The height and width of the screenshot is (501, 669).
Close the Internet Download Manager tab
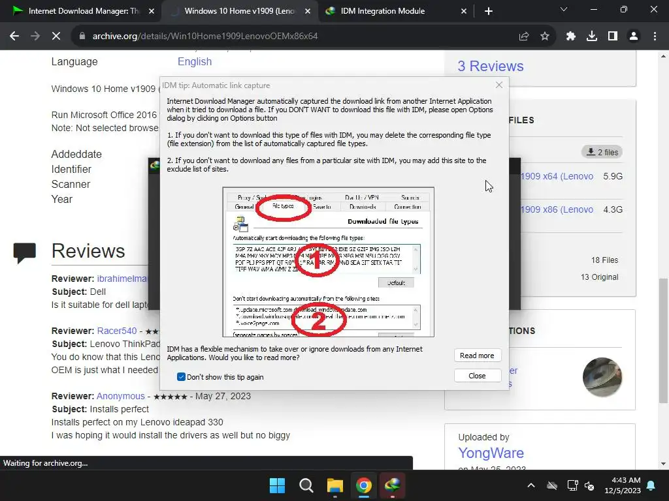[152, 11]
